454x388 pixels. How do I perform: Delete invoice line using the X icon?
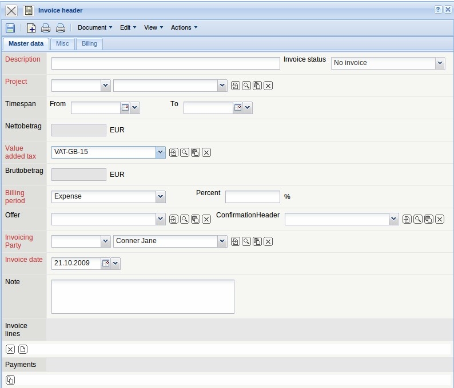[x=10, y=349]
